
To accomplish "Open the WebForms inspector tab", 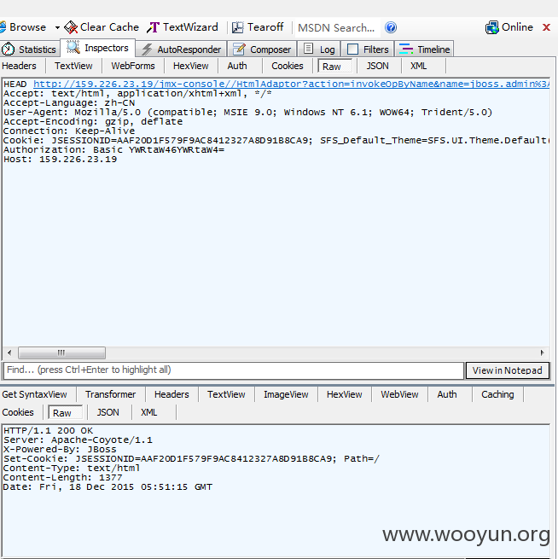I will (x=133, y=66).
